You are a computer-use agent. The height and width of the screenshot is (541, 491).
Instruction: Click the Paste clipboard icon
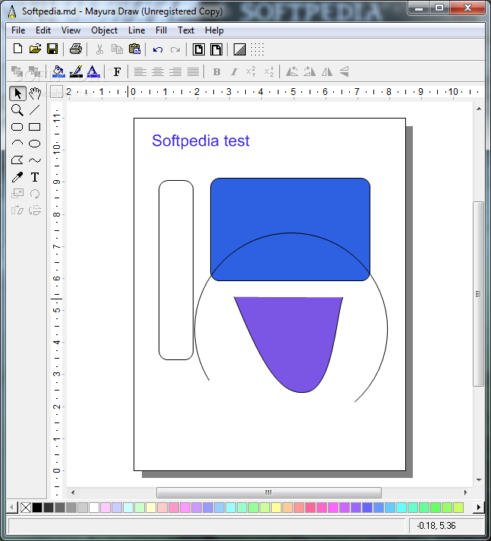[134, 49]
